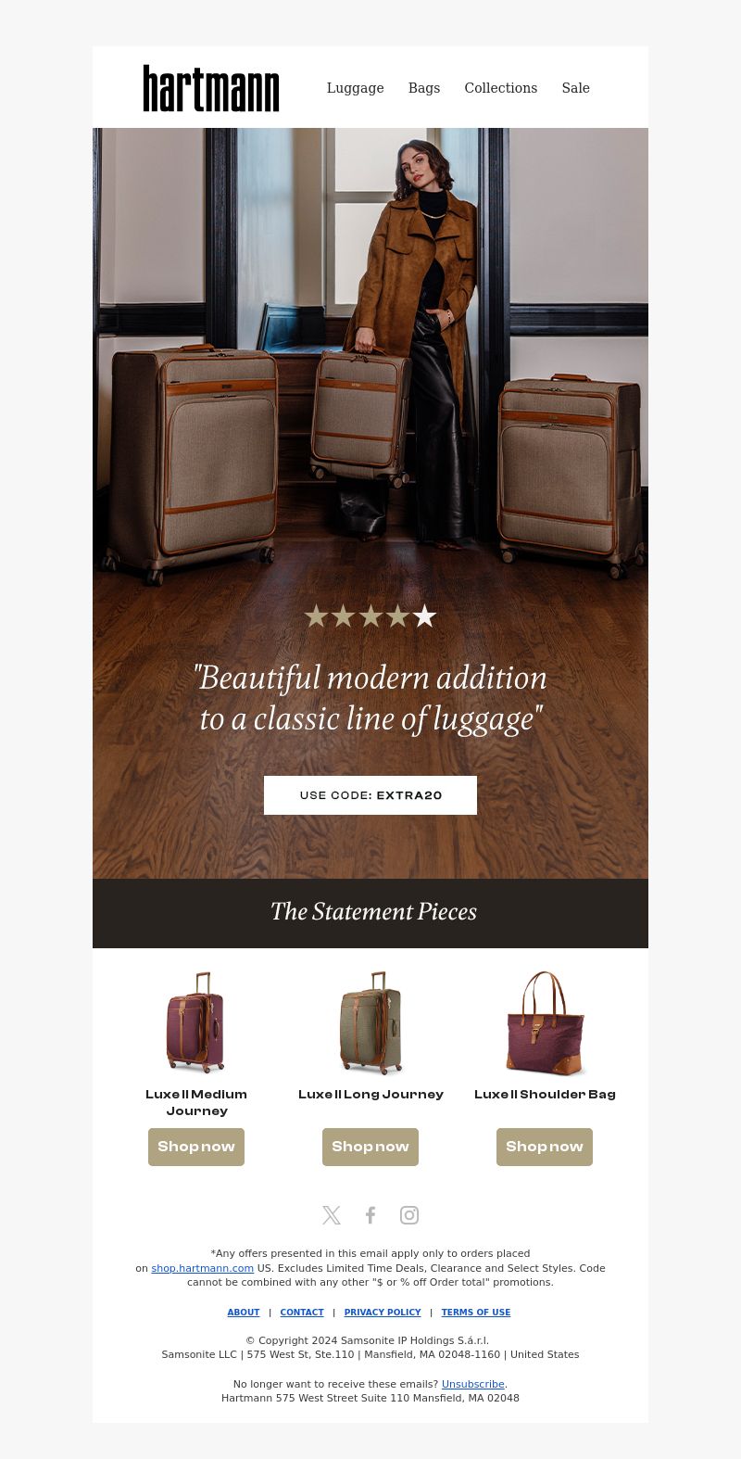Viewport: 741px width, 1459px height.
Task: Open the X (Twitter) social icon
Action: click(332, 1215)
